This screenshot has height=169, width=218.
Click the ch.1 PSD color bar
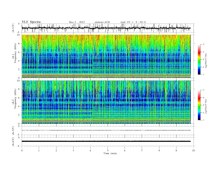coord(199,59)
